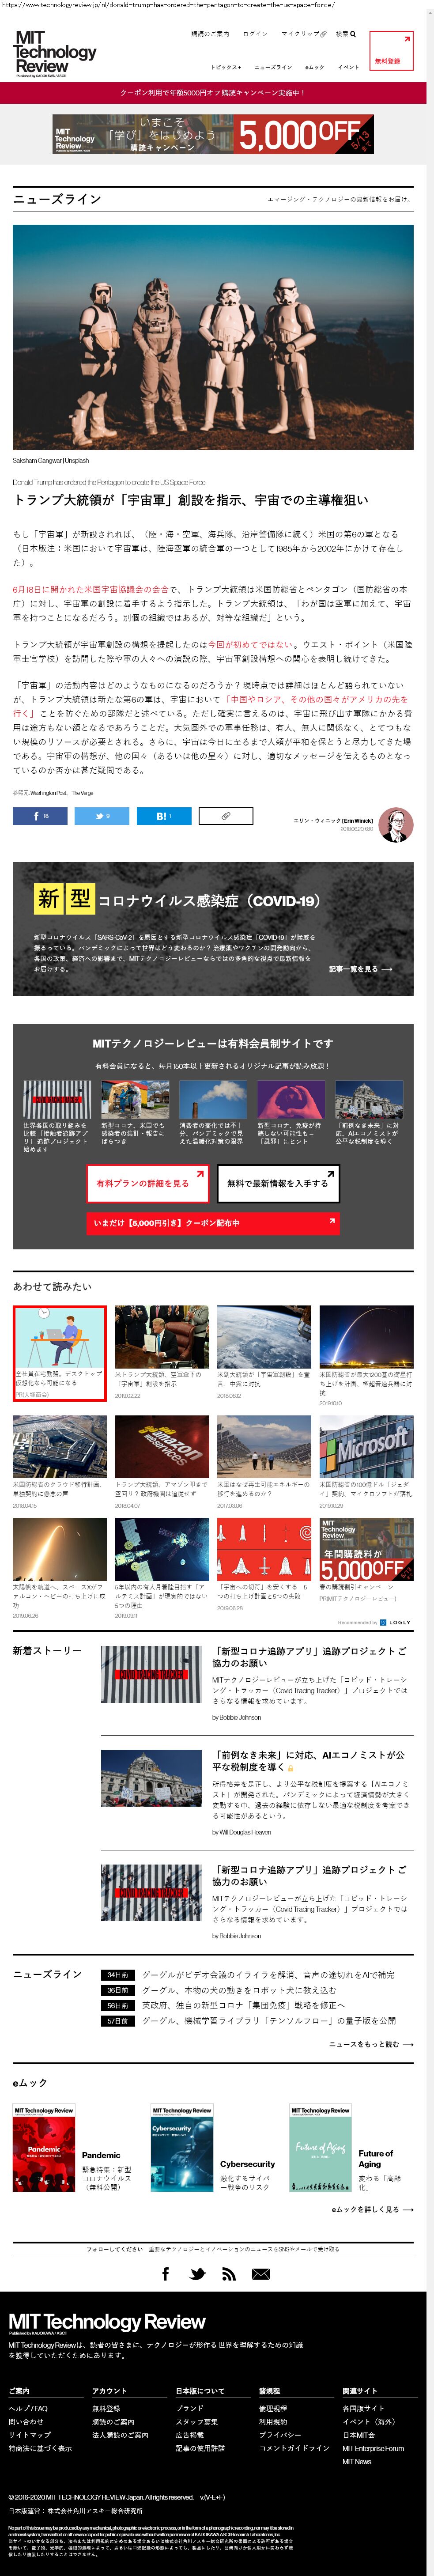Share article with Hatena B! button
The image size is (434, 2576).
164,816
